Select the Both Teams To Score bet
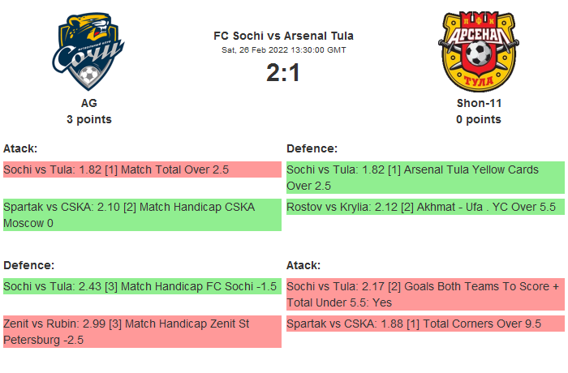 (x=425, y=294)
